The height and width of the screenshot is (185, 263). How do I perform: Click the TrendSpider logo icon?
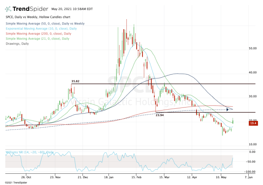point(10,9)
